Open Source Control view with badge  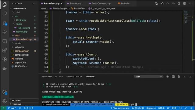[x=5, y=23]
